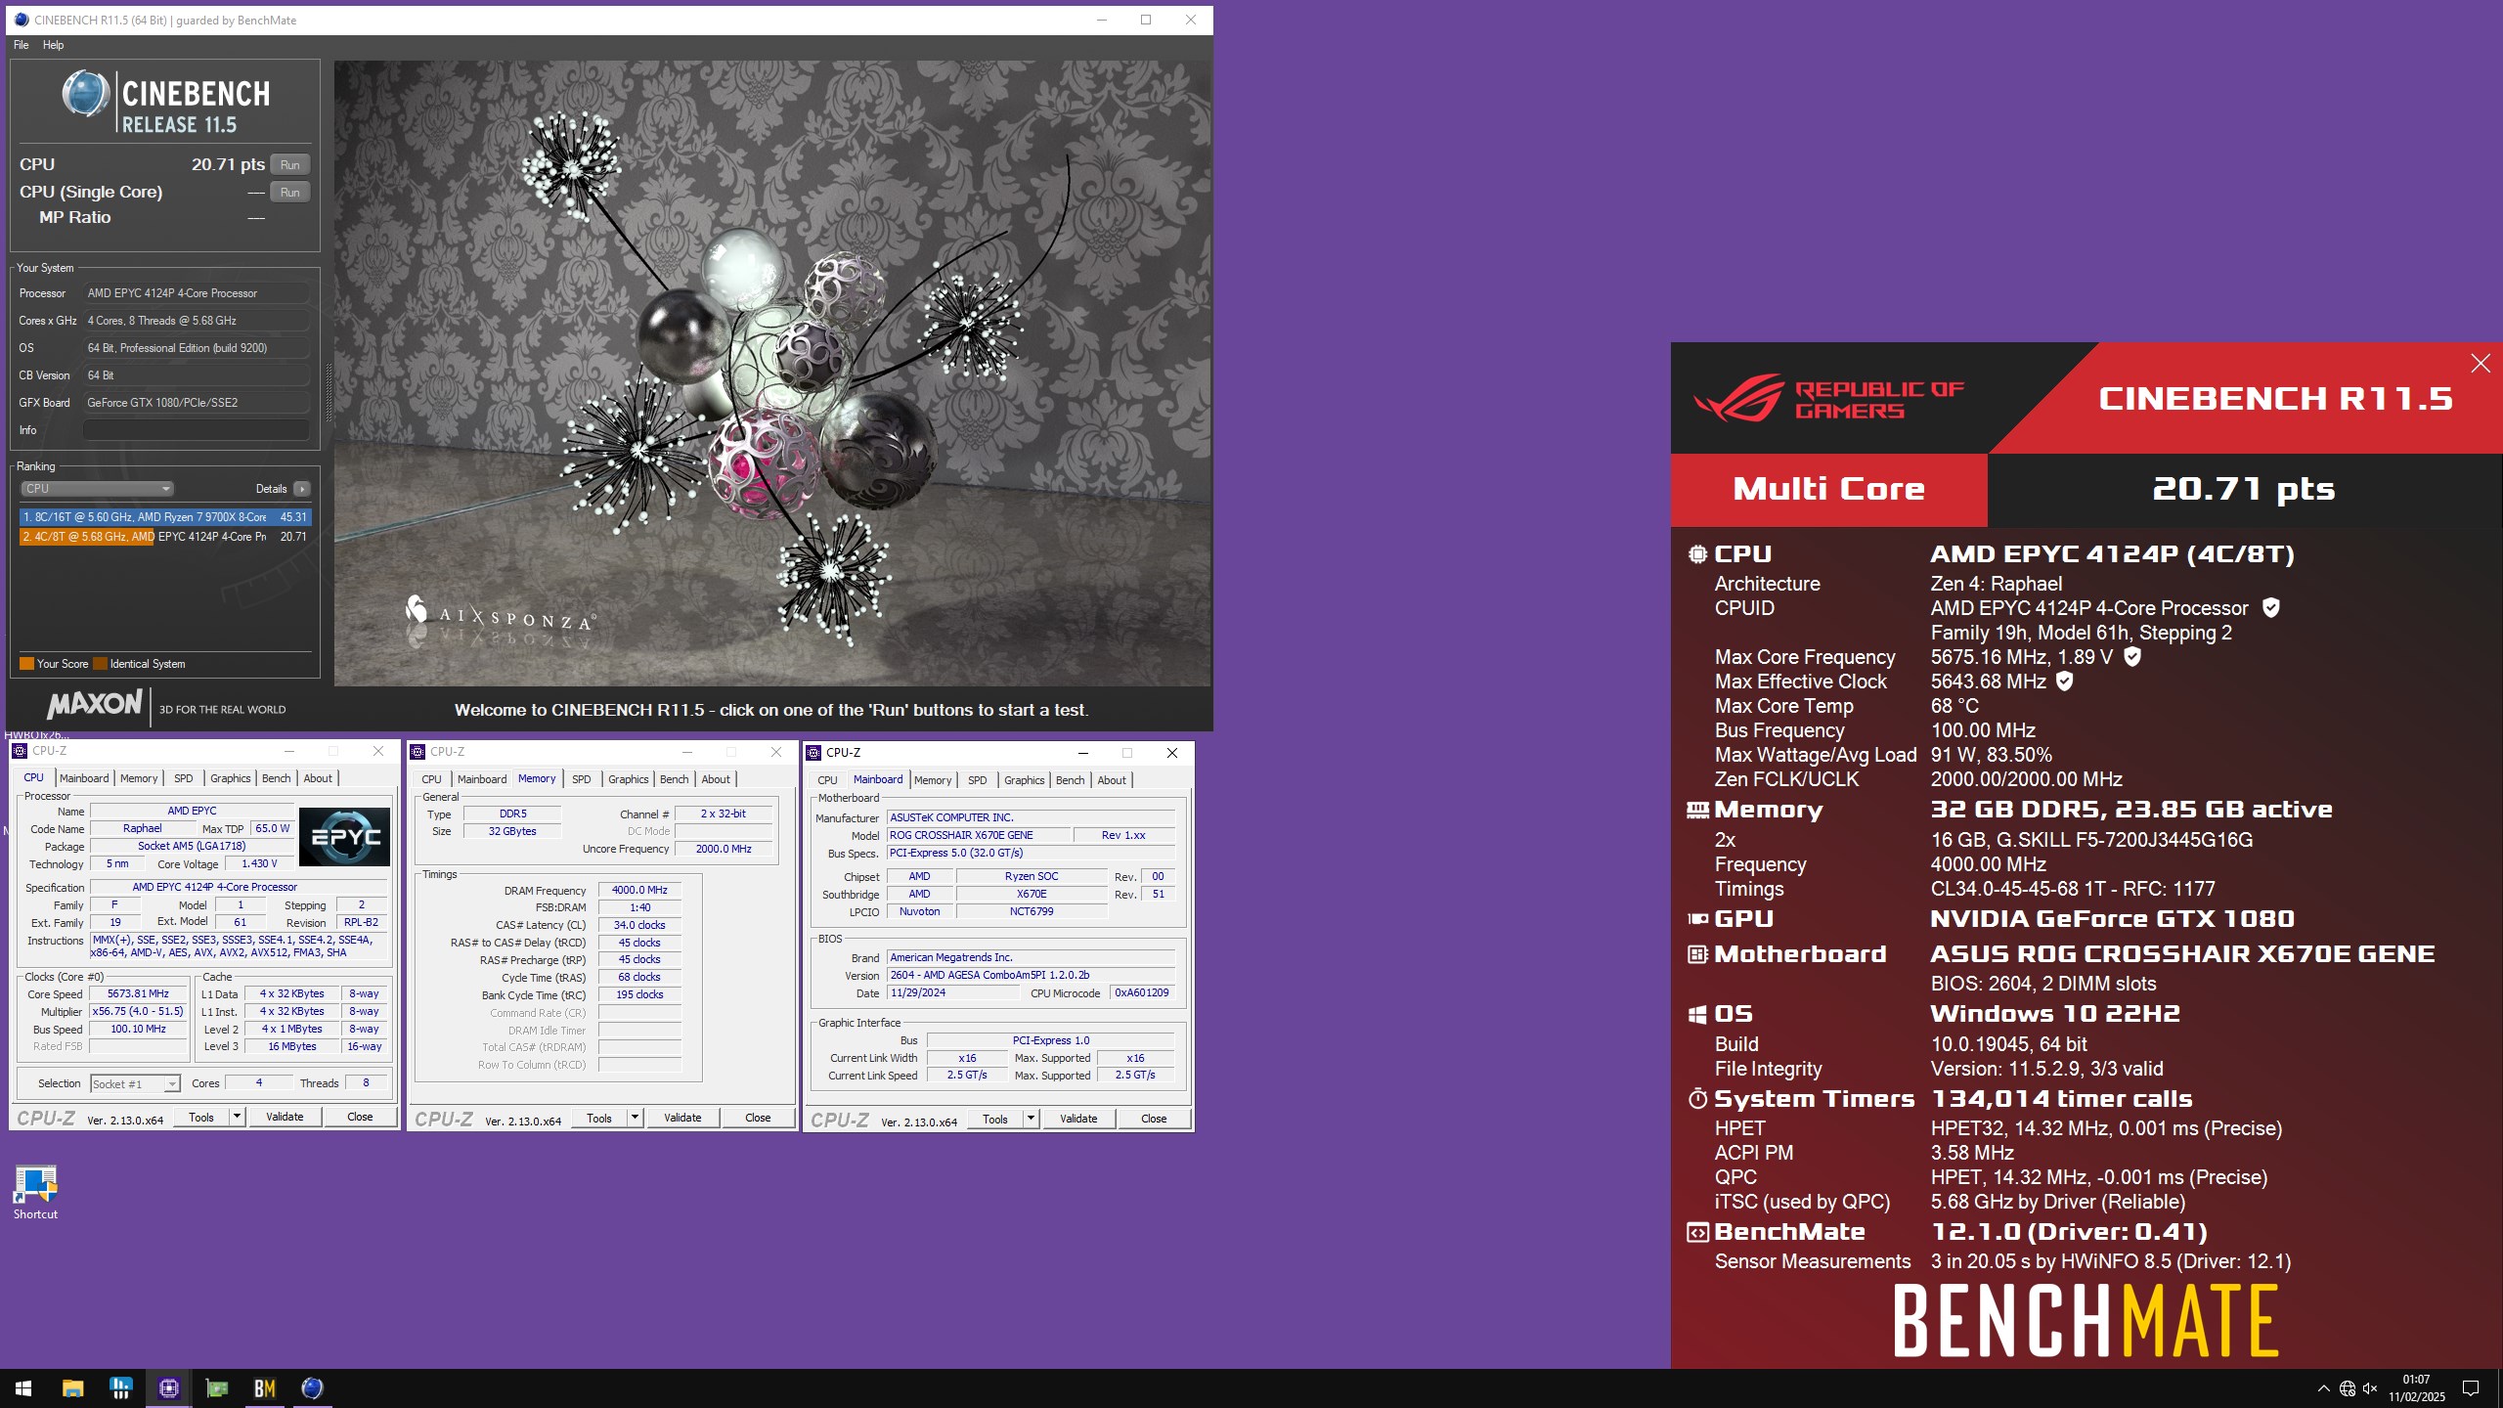Click Validate in Memory CPU-Z window

pyautogui.click(x=682, y=1118)
